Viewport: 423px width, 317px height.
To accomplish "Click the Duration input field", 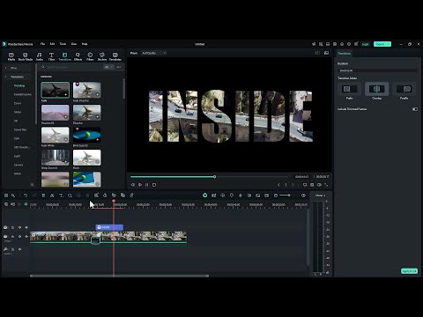I will point(377,70).
